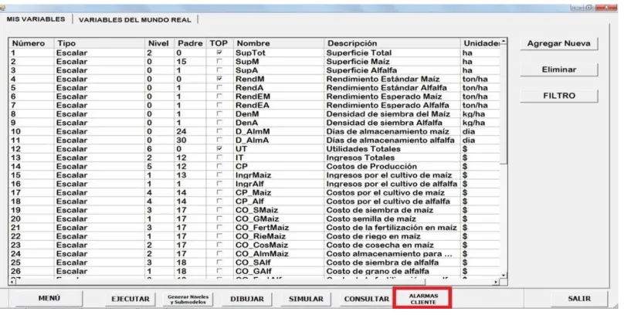This screenshot has width=624, height=315.
Task: Exit using the SALIR button
Action: click(x=578, y=299)
